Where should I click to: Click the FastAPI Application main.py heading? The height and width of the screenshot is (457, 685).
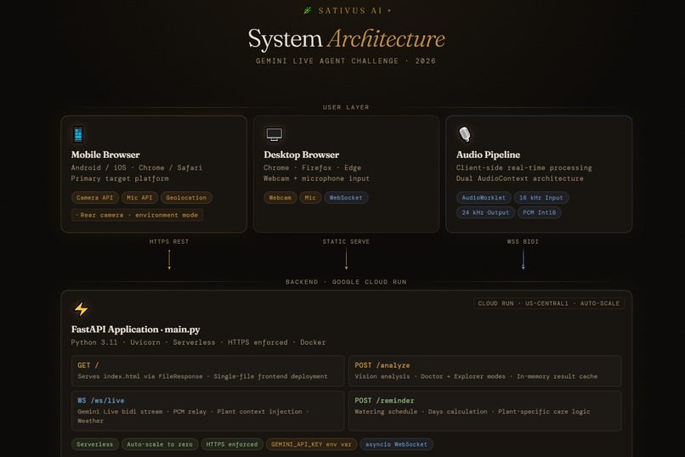pyautogui.click(x=135, y=330)
